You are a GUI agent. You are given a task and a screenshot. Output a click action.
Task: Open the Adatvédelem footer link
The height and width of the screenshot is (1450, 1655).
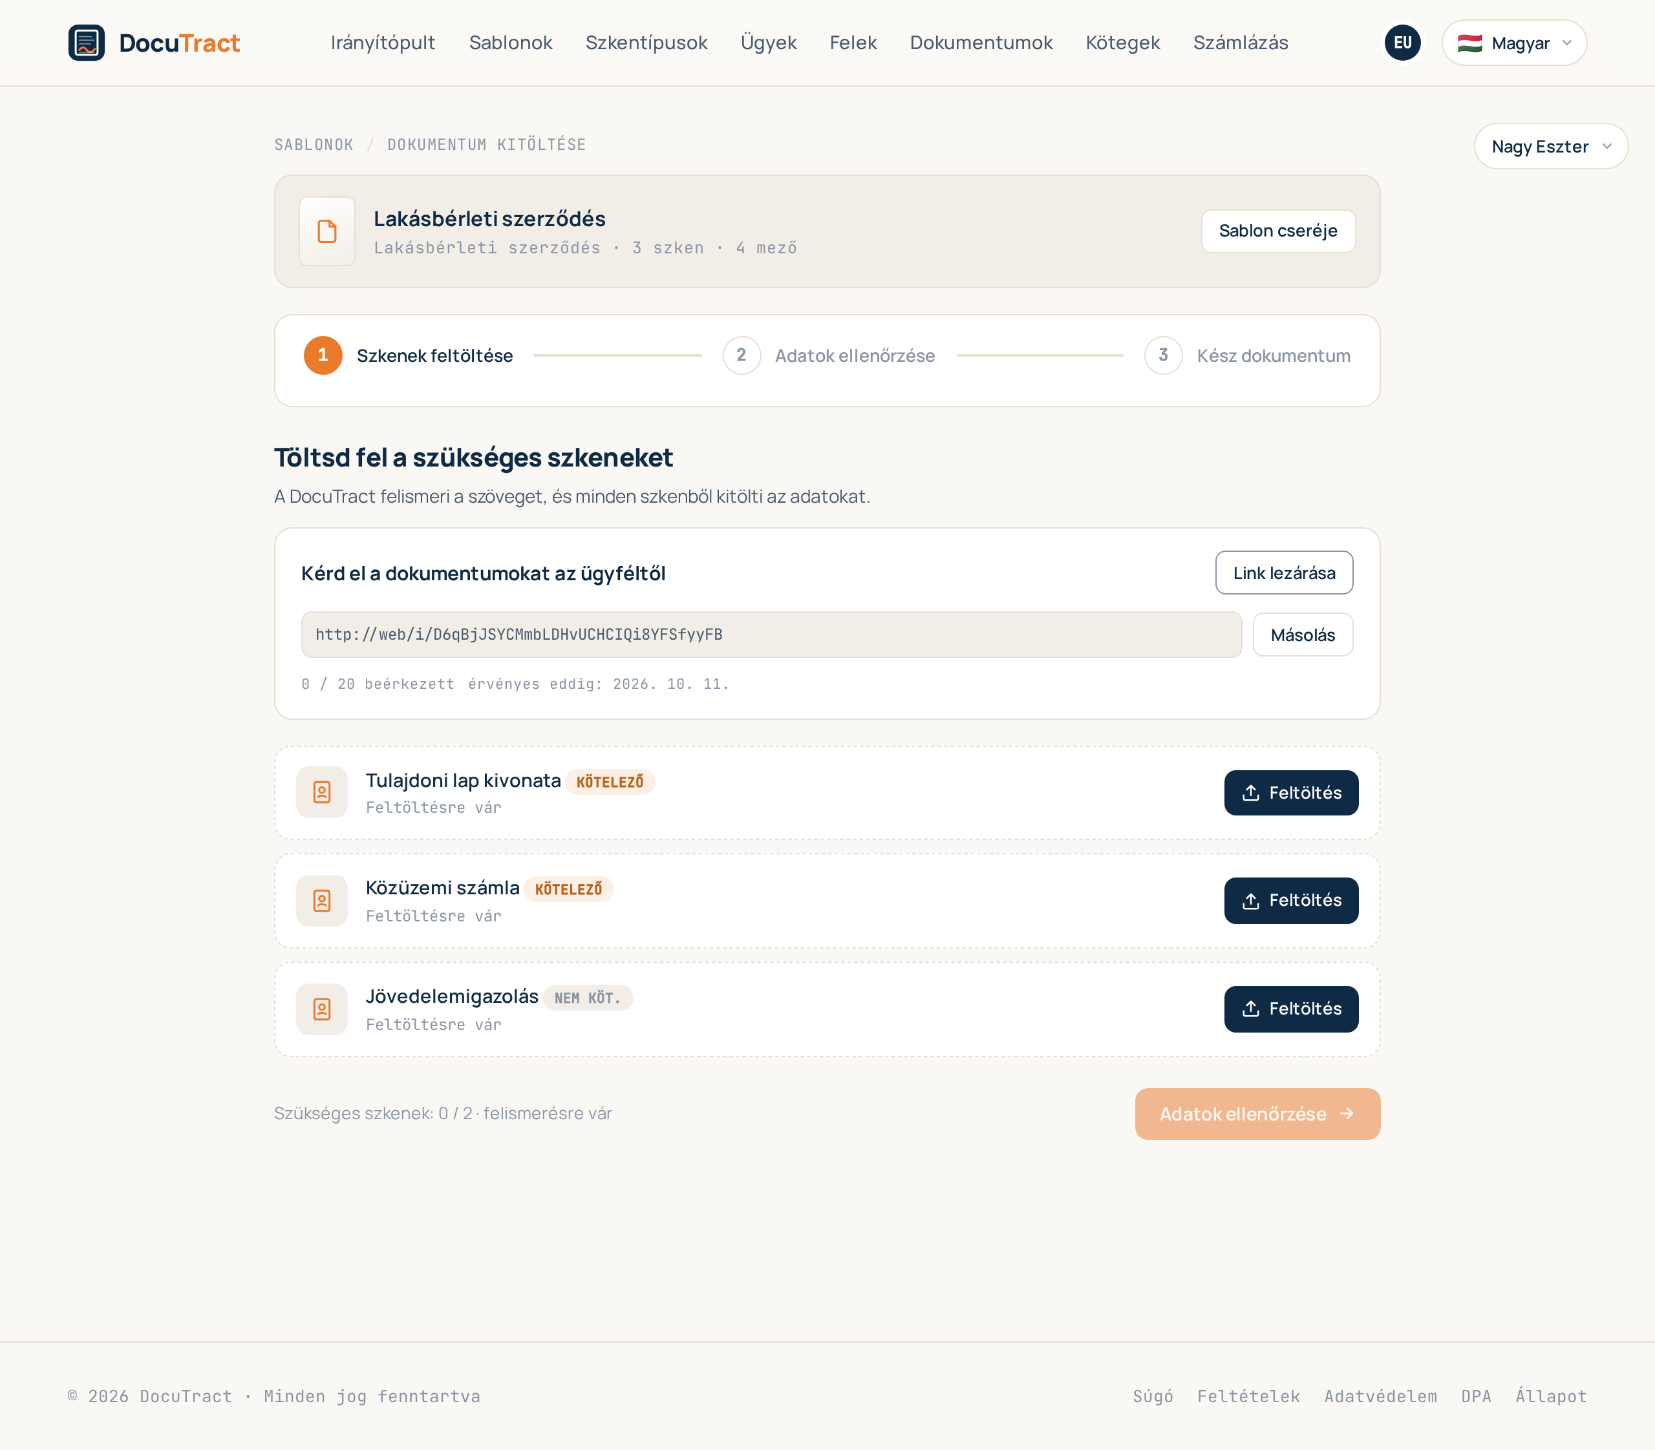[1380, 1396]
